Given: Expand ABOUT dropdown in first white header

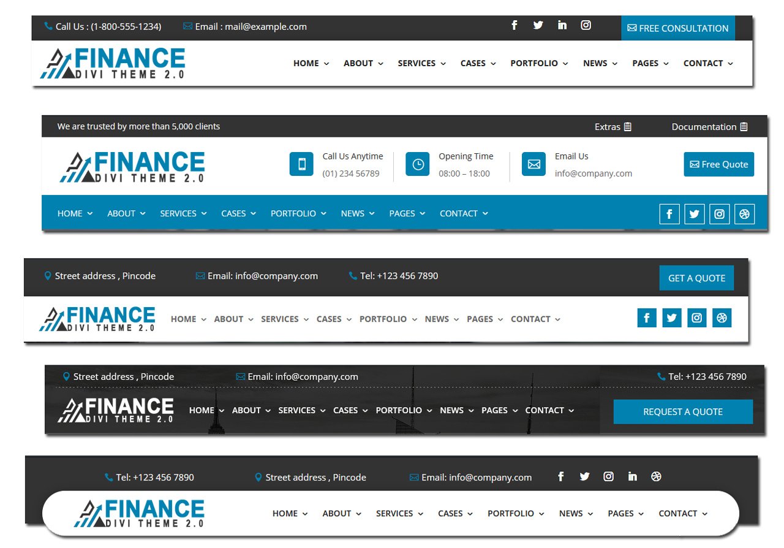Looking at the screenshot, I should pyautogui.click(x=380, y=64).
